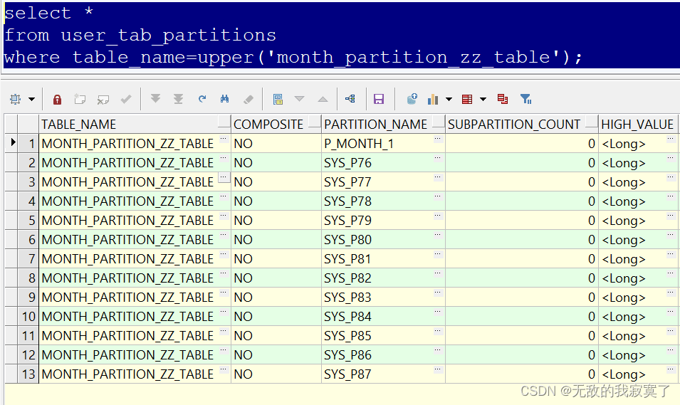Open TABLE_NAME ellipsis button in row 3
The image size is (680, 405).
pos(224,177)
